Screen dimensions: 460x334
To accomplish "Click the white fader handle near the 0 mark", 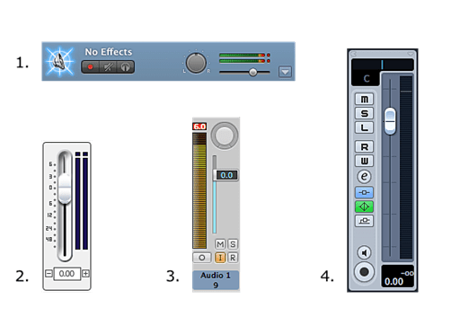I will [65, 189].
